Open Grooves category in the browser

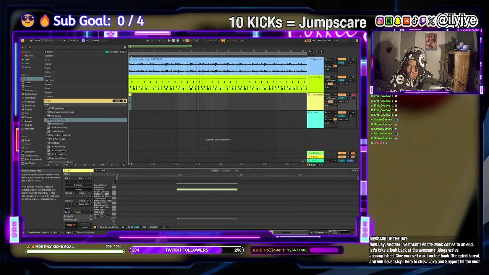coord(28,121)
